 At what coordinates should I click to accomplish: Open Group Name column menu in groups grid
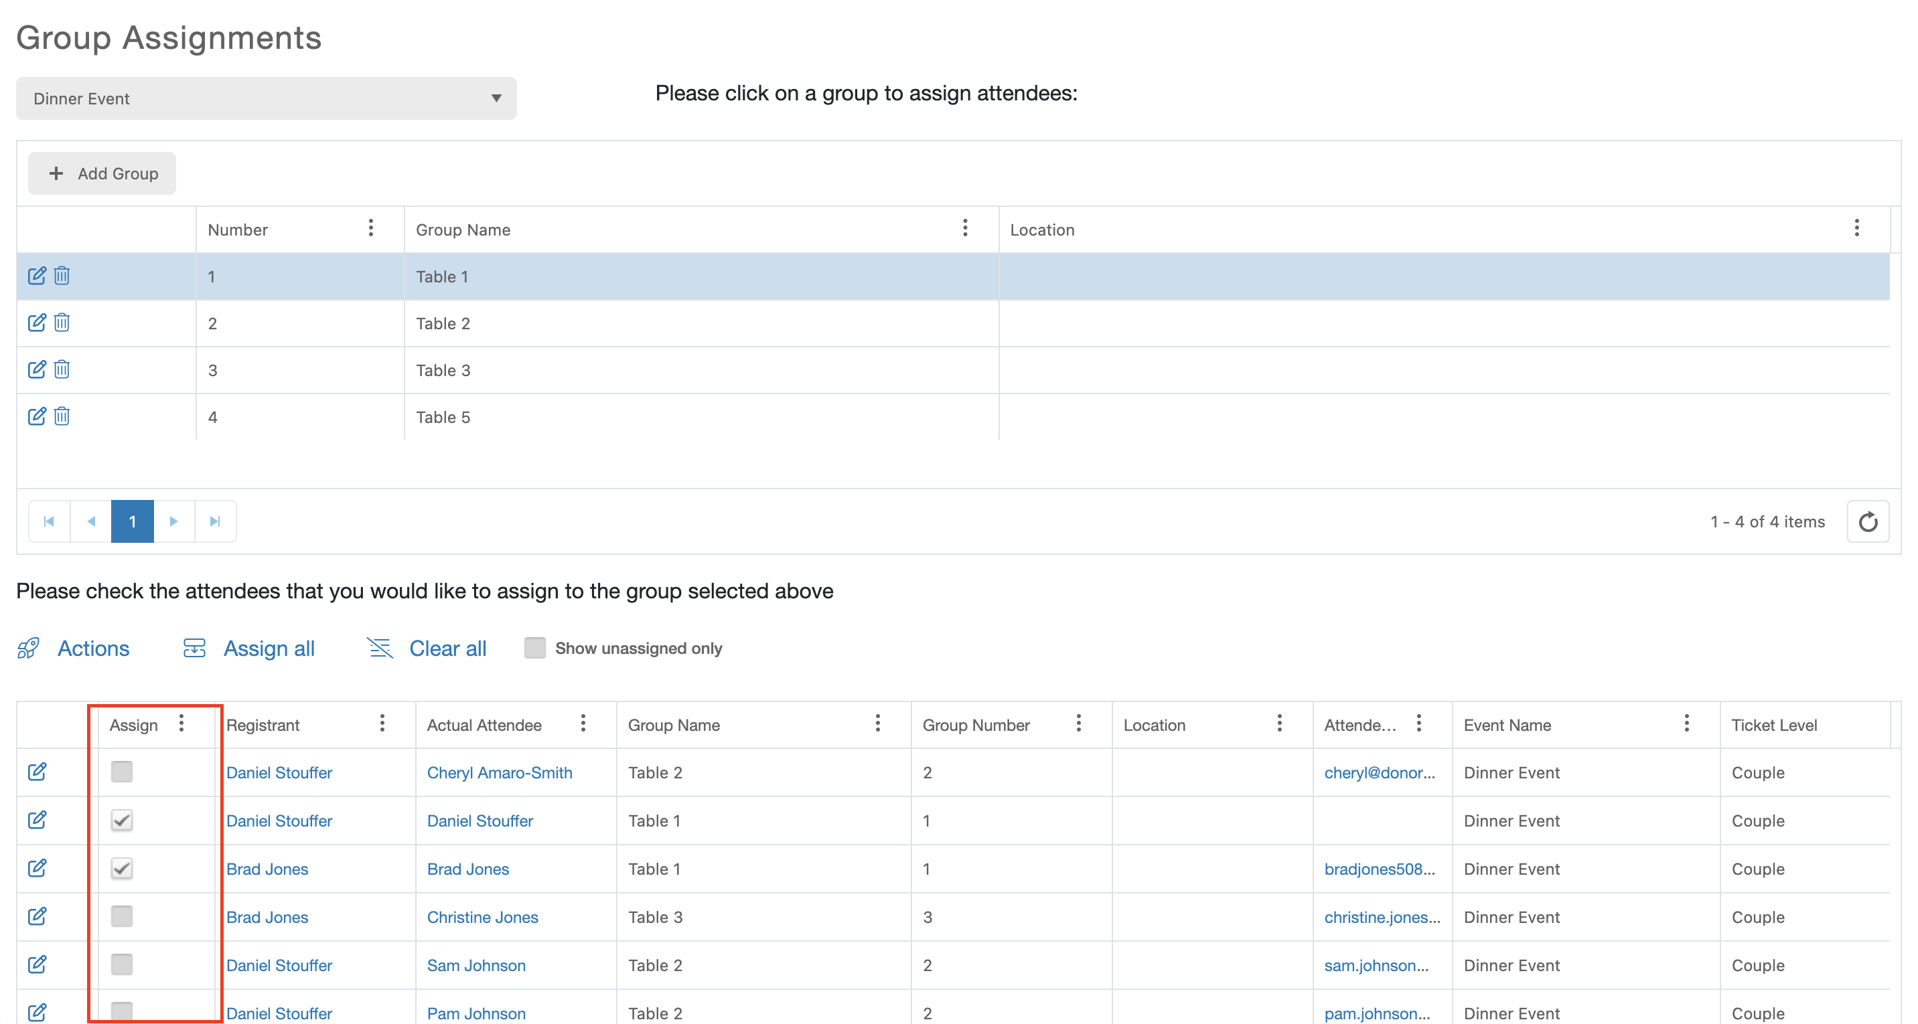[965, 228]
